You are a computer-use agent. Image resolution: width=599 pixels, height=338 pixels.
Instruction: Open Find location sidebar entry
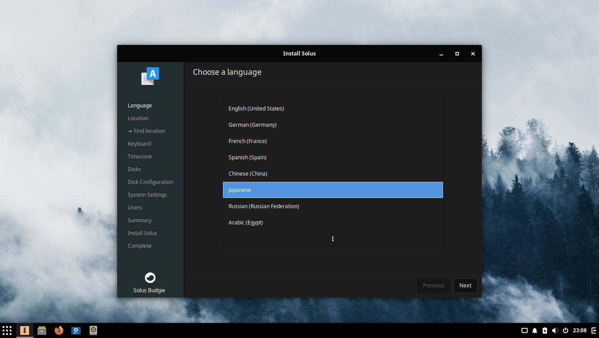click(x=146, y=131)
